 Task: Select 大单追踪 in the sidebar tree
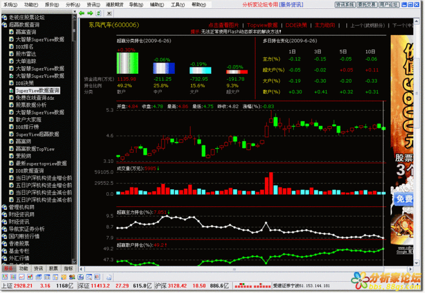[x=26, y=62]
